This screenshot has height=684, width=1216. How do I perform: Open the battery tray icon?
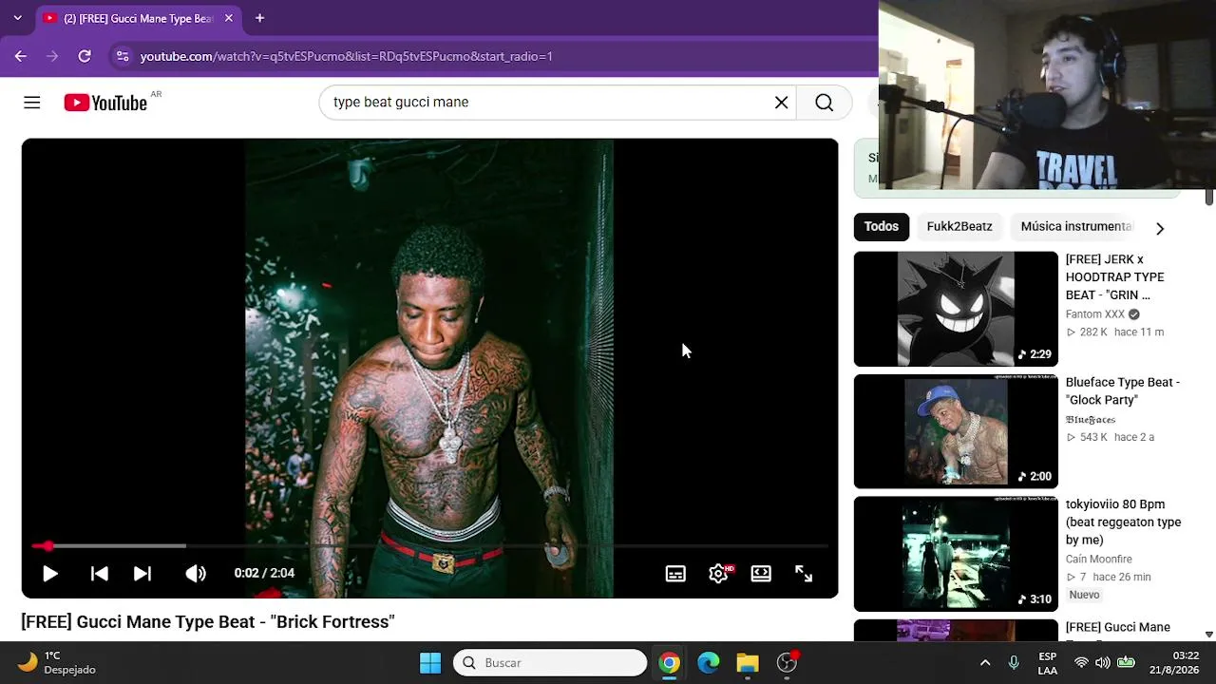coord(1126,663)
